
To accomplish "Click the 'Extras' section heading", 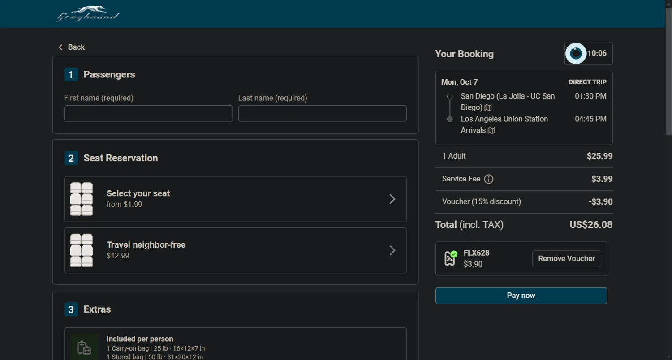I will (97, 309).
